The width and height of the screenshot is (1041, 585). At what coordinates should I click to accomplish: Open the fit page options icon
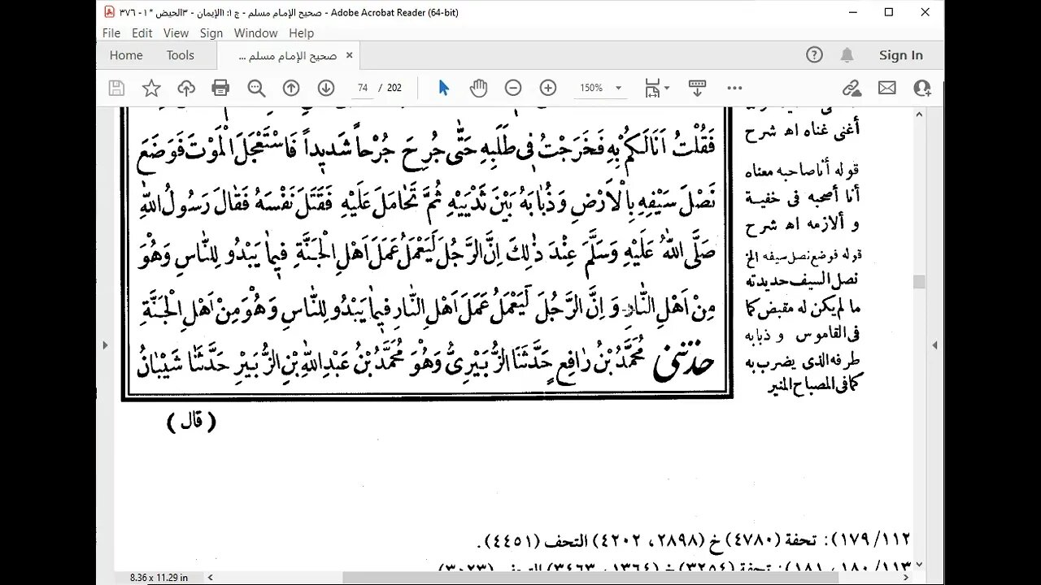656,88
